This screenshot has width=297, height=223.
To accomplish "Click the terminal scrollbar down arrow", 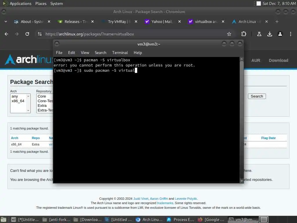I will coord(242,181).
